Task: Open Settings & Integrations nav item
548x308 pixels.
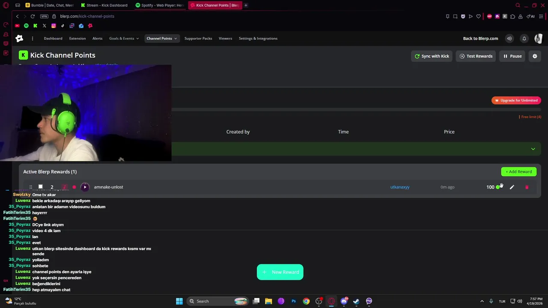Action: pyautogui.click(x=258, y=38)
